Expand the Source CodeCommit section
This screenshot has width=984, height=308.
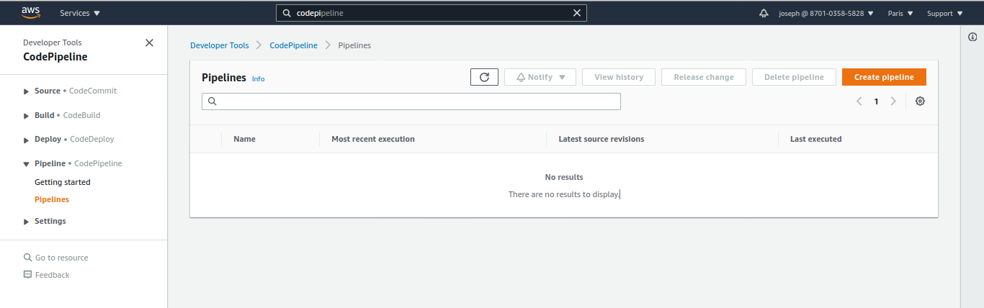pos(27,91)
